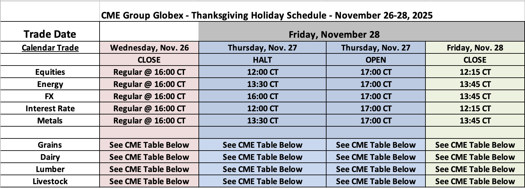Screen dimensions: 525x188
Task: Click the Energy halt time 13:30 CT cell
Action: (x=262, y=84)
